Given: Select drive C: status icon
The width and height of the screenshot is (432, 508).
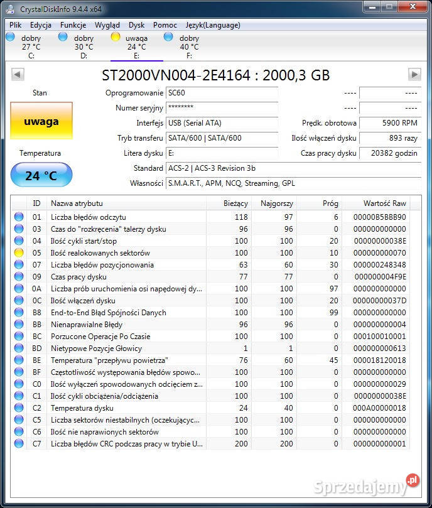Looking at the screenshot, I should [10, 37].
